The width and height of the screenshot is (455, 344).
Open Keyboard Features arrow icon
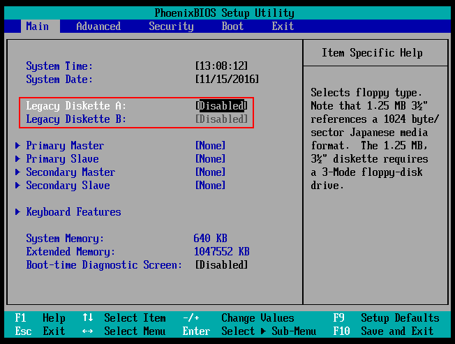click(x=17, y=212)
